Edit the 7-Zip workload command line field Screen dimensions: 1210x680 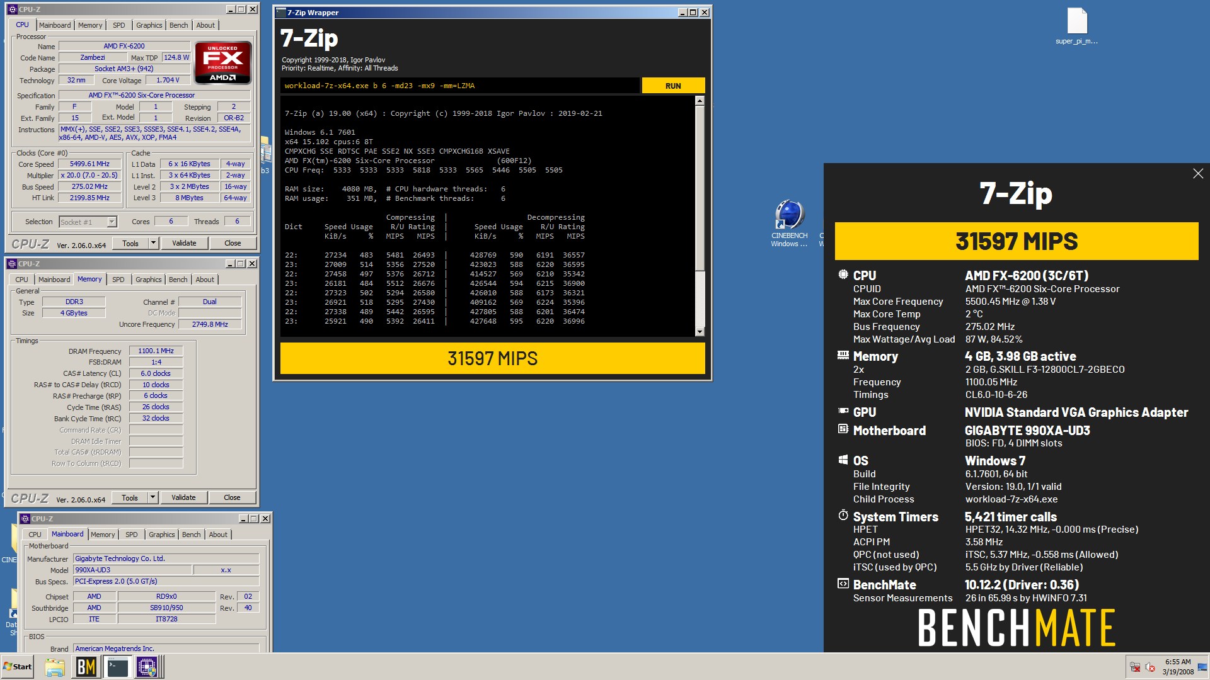tap(459, 86)
